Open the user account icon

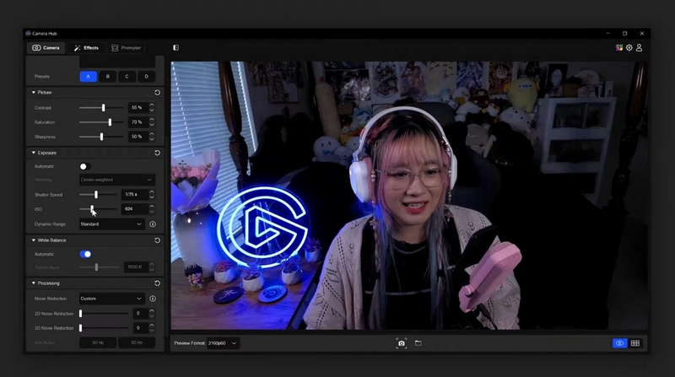click(639, 48)
